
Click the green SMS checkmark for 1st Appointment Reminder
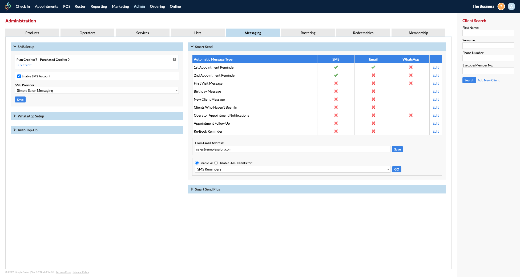click(336, 67)
